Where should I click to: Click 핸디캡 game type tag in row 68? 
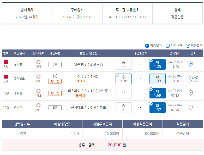(x=55, y=81)
